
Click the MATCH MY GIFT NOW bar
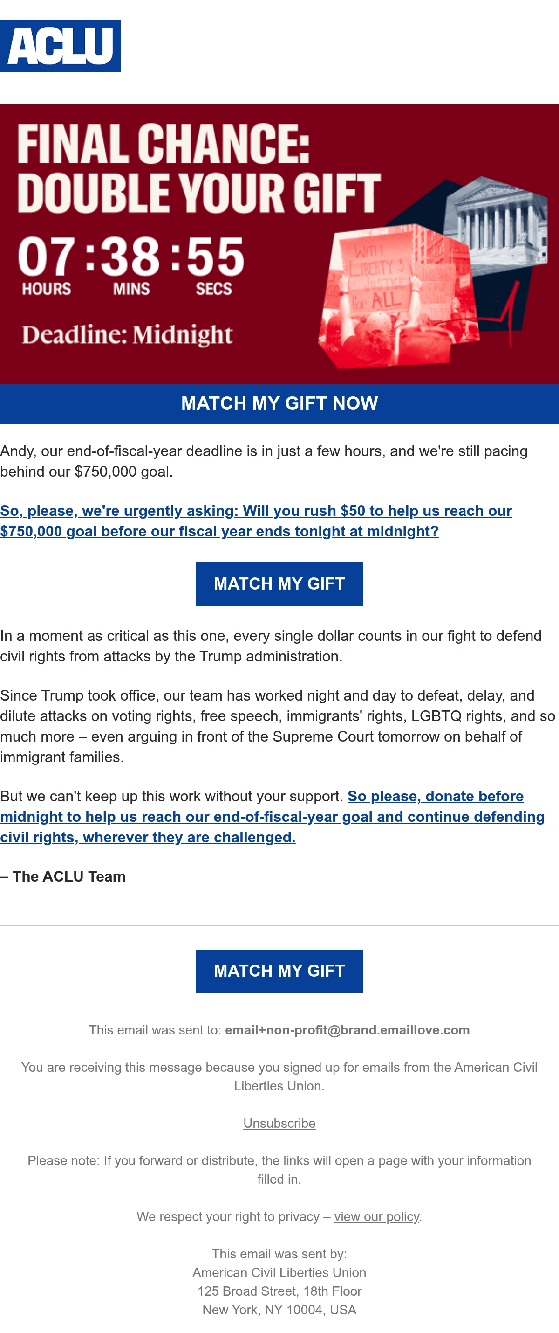[x=279, y=403]
